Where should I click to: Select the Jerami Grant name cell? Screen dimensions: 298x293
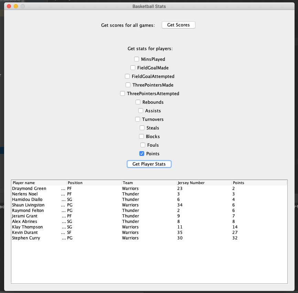(39, 216)
